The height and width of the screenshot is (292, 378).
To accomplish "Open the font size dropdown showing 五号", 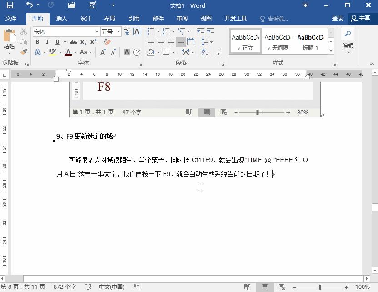I will pos(117,31).
